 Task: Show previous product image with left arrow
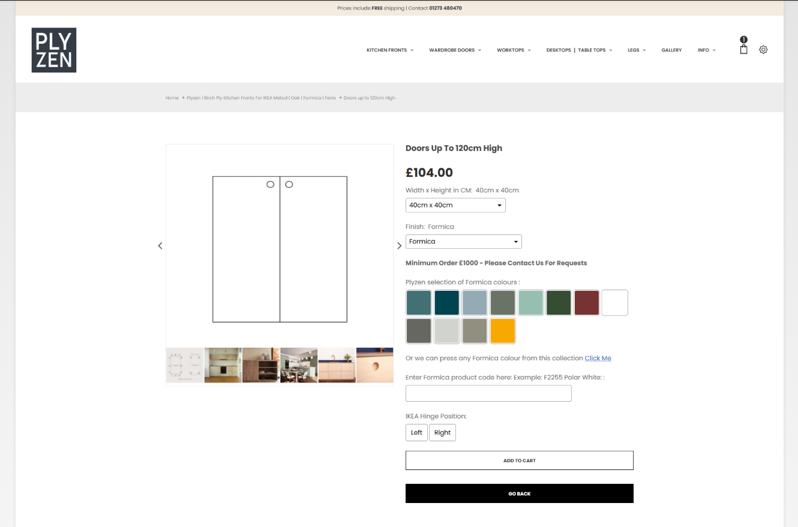(160, 246)
